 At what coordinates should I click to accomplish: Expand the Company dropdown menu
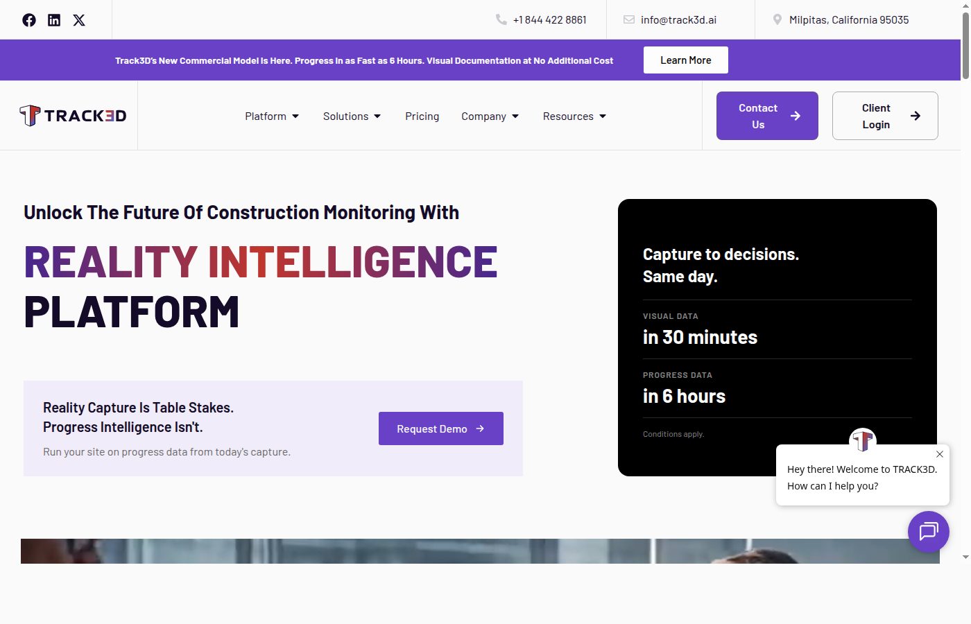click(x=490, y=116)
